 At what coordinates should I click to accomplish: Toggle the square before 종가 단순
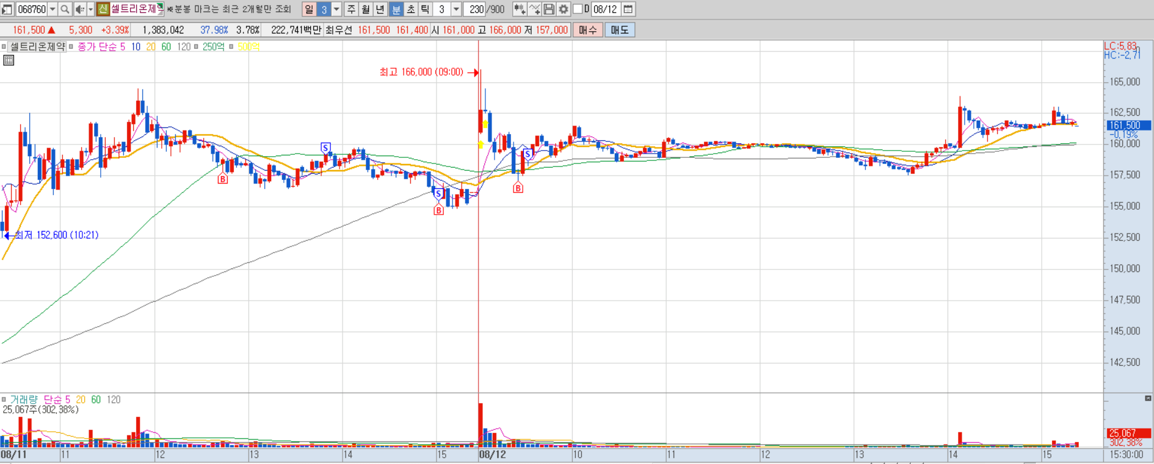[71, 46]
